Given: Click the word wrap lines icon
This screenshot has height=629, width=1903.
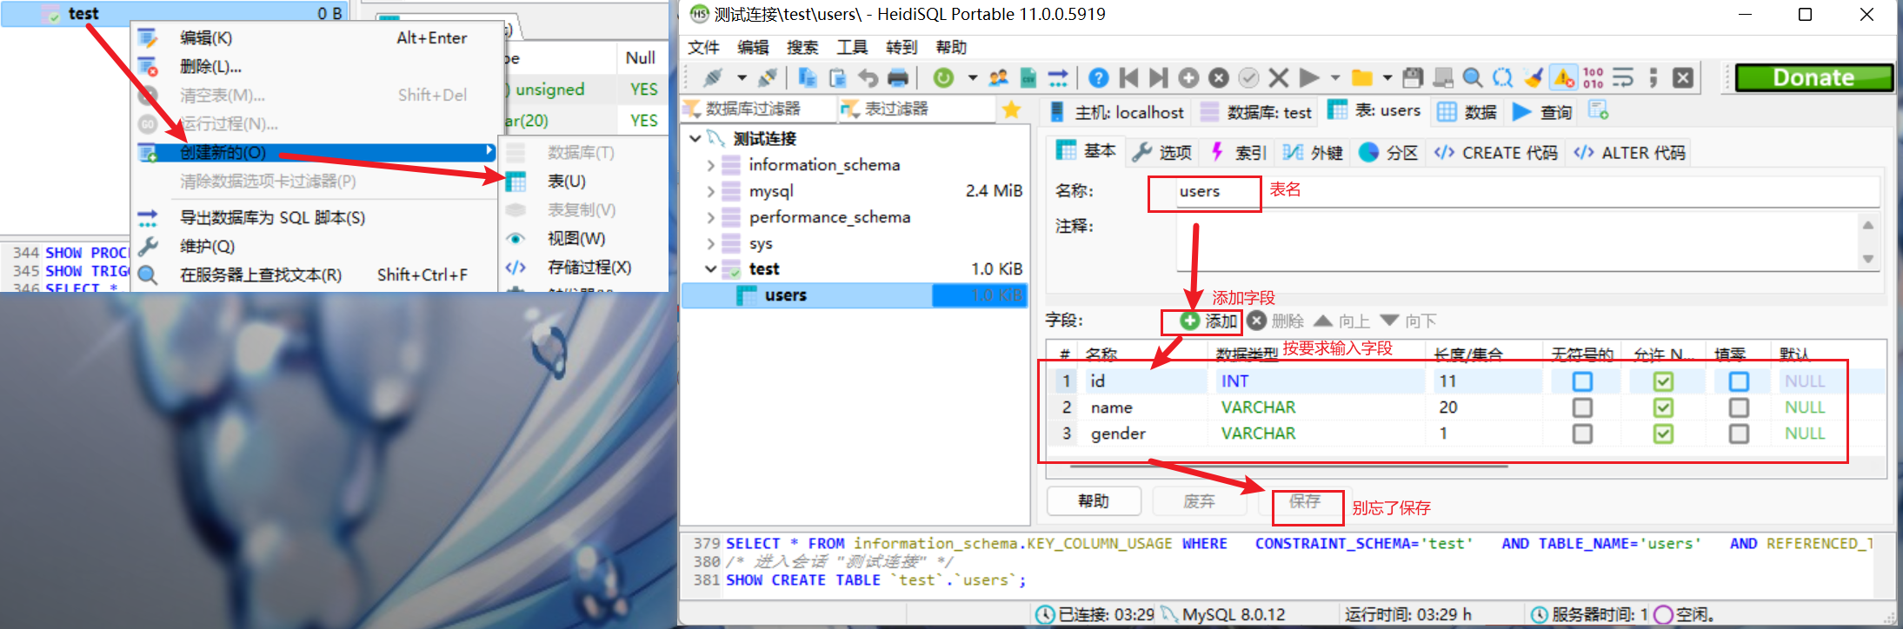Looking at the screenshot, I should (1623, 78).
